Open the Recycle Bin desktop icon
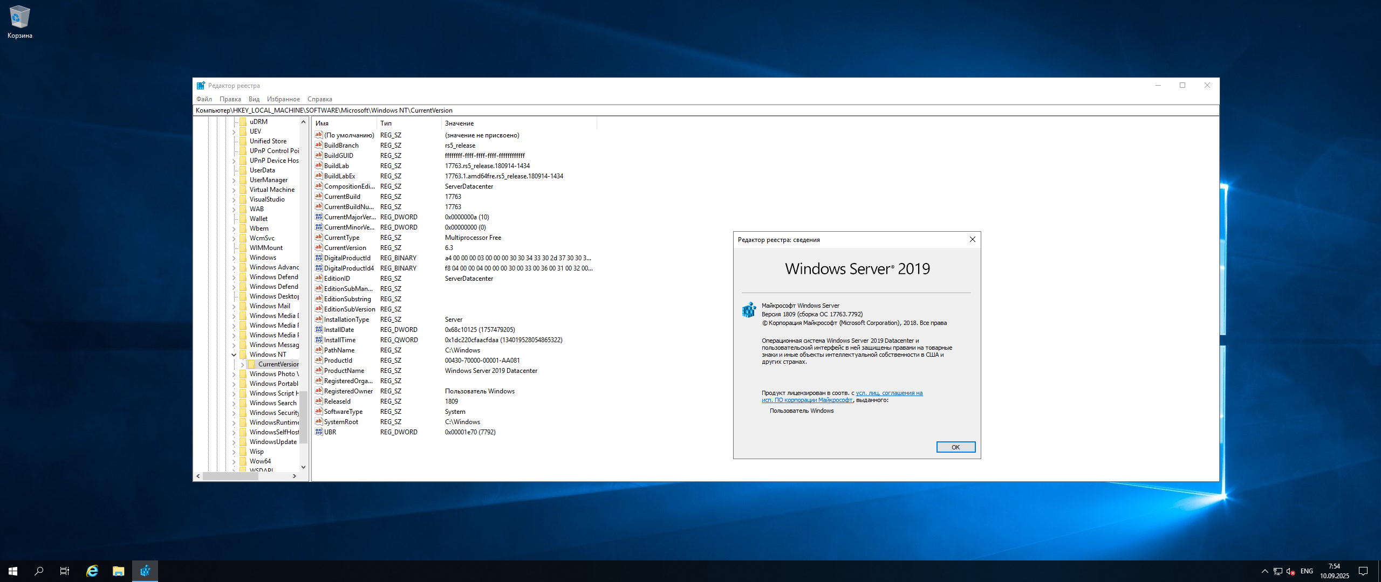This screenshot has width=1381, height=582. [20, 23]
